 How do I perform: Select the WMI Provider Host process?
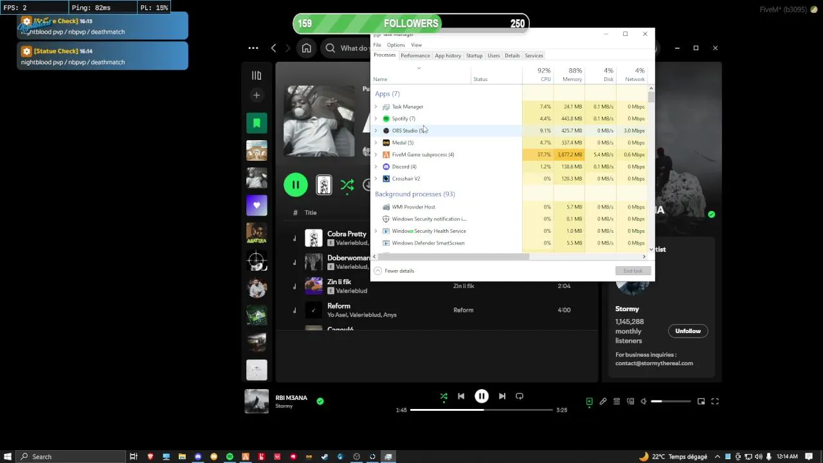click(x=413, y=207)
